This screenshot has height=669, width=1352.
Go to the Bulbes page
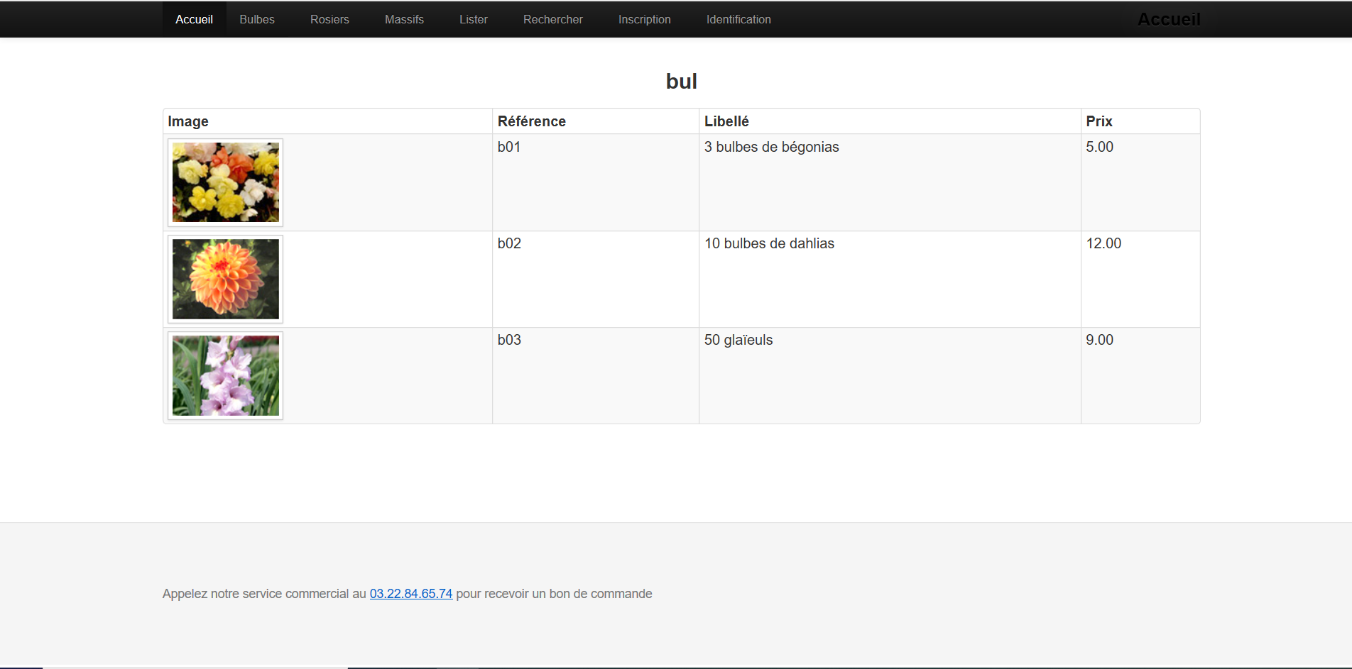tap(256, 19)
